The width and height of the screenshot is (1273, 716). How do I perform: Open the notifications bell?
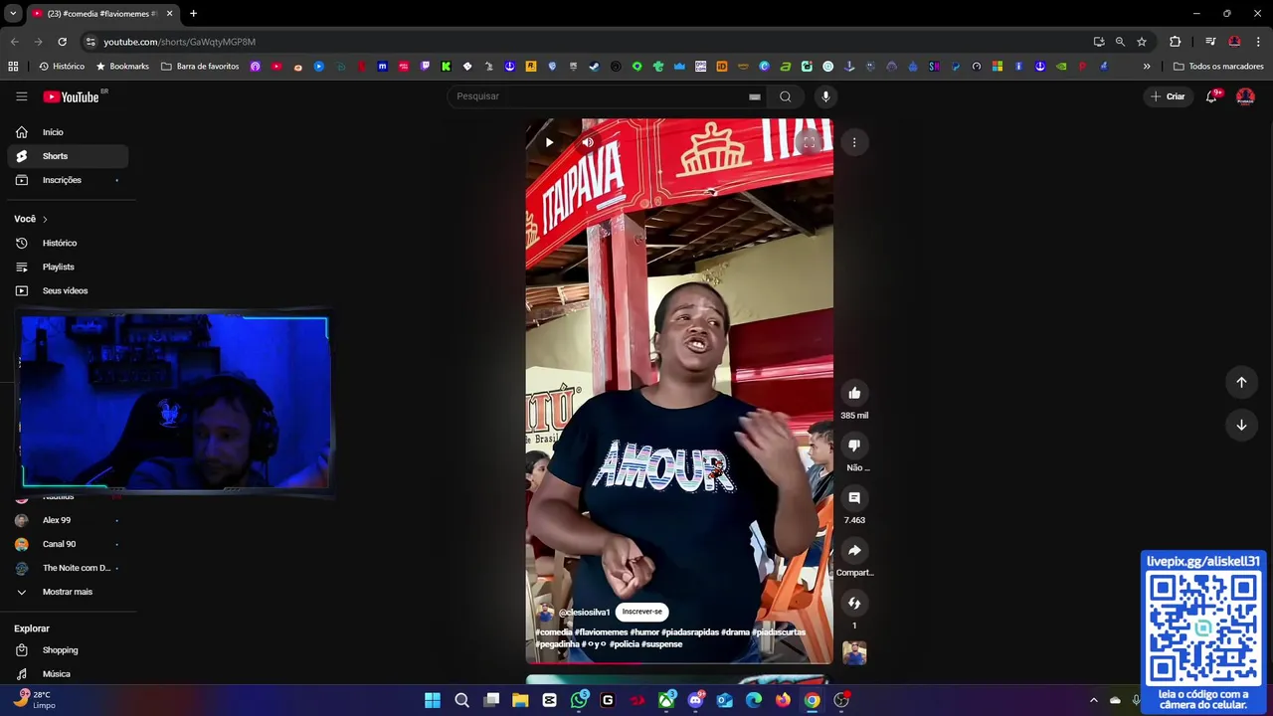[x=1211, y=96]
